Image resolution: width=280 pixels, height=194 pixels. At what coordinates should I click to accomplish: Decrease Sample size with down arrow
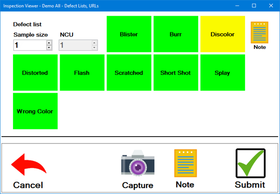click(x=49, y=47)
